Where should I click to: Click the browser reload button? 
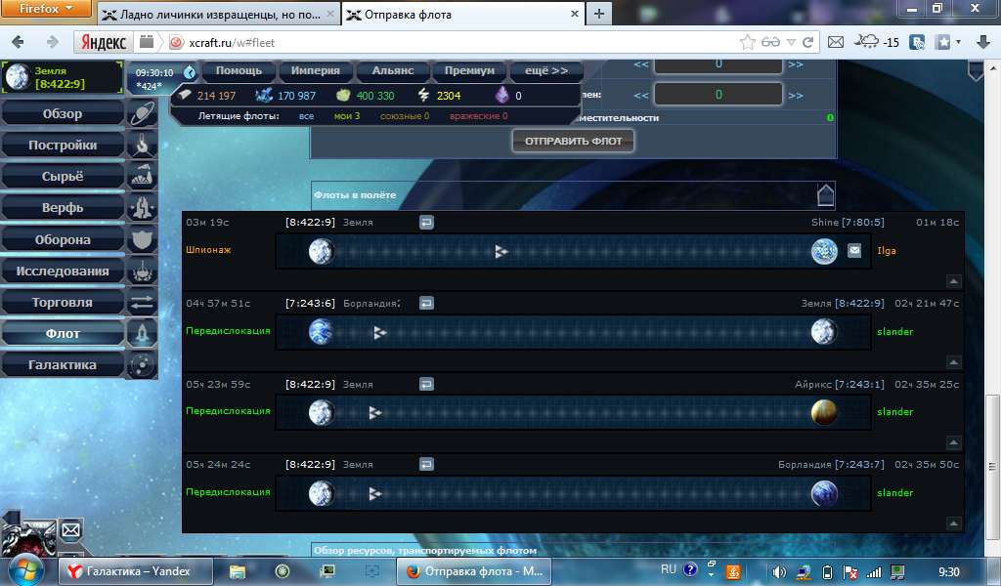click(x=807, y=42)
